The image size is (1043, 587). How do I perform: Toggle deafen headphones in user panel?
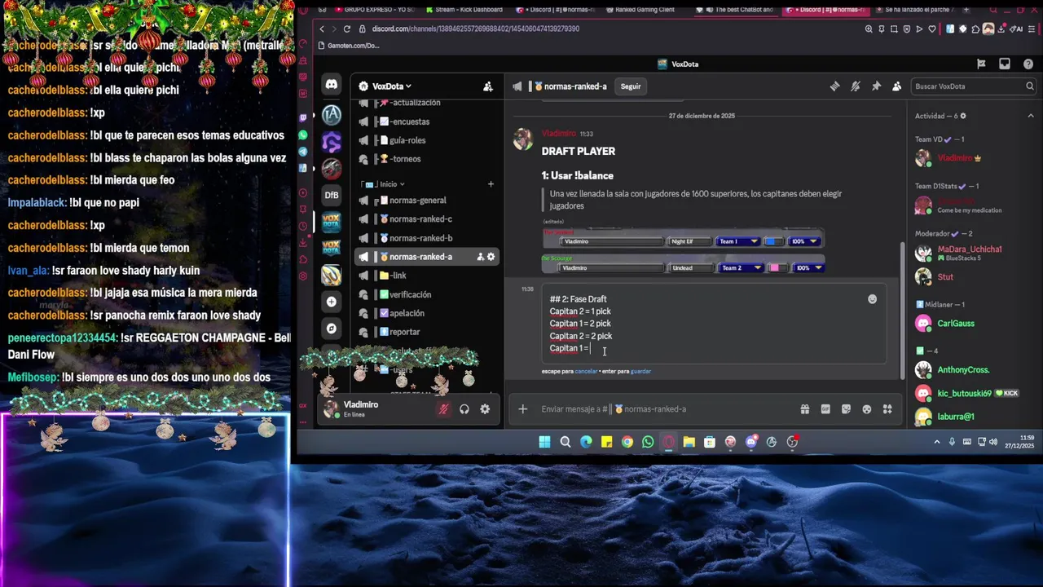coord(464,409)
